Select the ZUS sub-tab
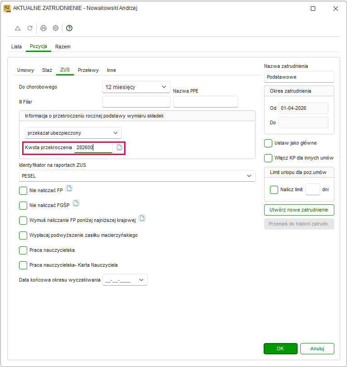Image resolution: width=347 pixels, height=367 pixels. (x=65, y=70)
